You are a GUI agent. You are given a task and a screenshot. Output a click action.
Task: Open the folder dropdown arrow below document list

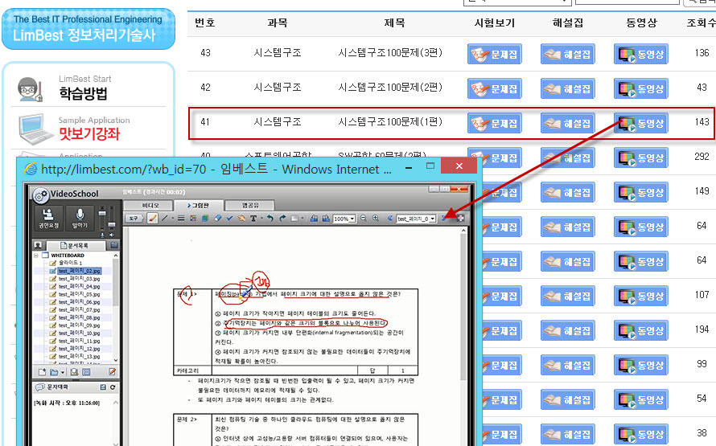click(x=63, y=373)
